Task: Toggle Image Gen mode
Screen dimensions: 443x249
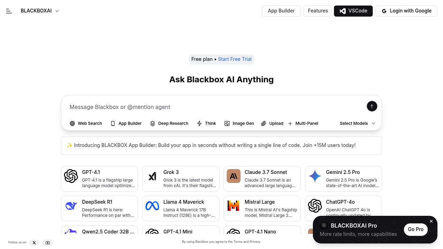Action: click(x=239, y=123)
